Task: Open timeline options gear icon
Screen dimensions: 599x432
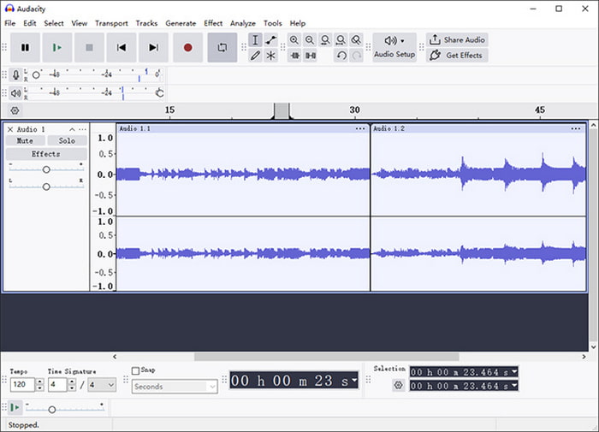Action: [15, 110]
